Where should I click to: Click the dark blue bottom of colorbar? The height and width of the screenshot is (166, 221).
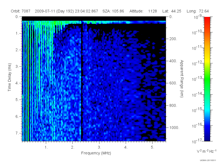(x=207, y=138)
